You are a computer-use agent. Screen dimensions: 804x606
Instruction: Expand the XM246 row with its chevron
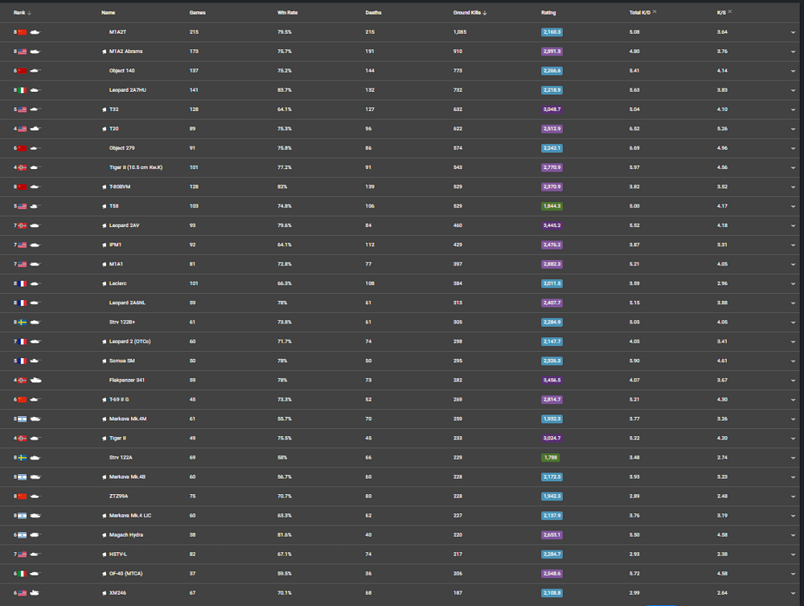(x=793, y=592)
